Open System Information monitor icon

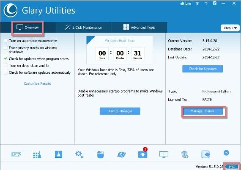(164, 154)
